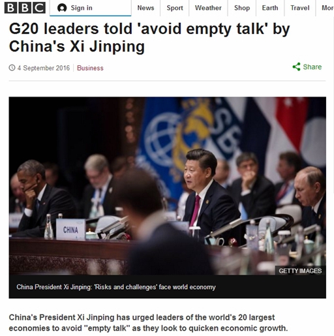Go to the News section
Screen dimensions: 334x336
click(x=145, y=8)
